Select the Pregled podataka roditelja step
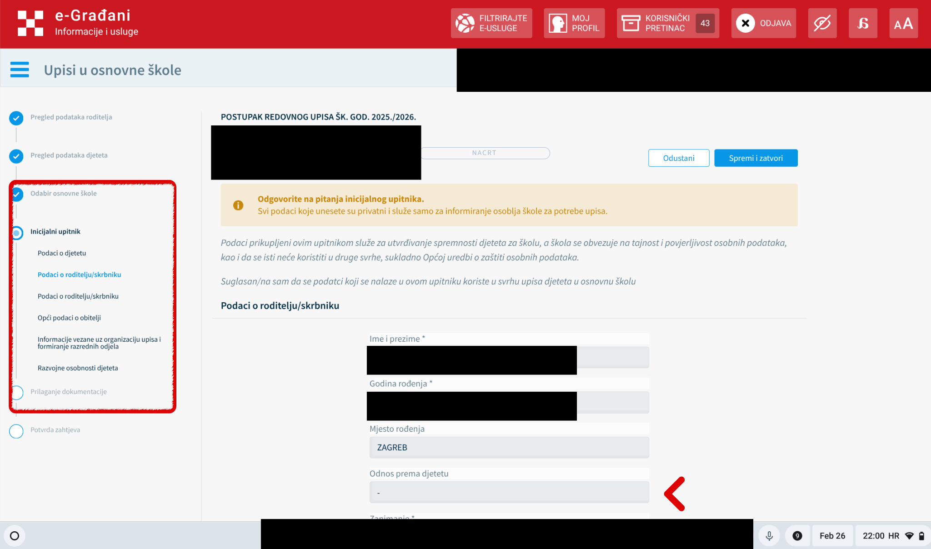 (71, 117)
